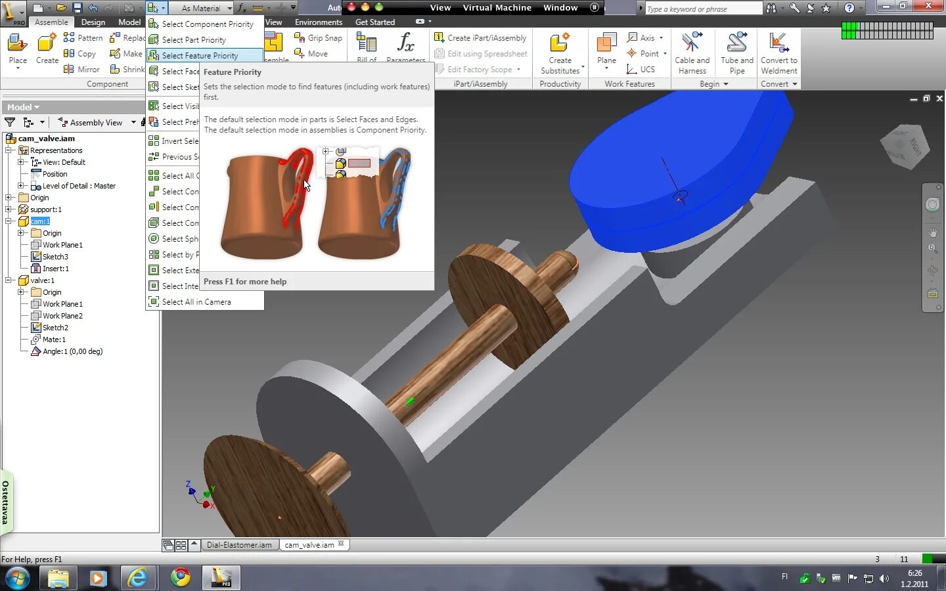Open the As Material color dropdown
Image resolution: width=946 pixels, height=591 pixels.
coord(229,8)
